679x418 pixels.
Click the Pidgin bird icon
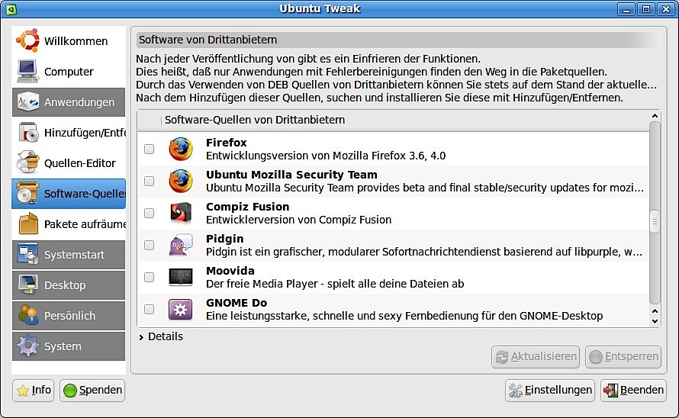(x=181, y=245)
